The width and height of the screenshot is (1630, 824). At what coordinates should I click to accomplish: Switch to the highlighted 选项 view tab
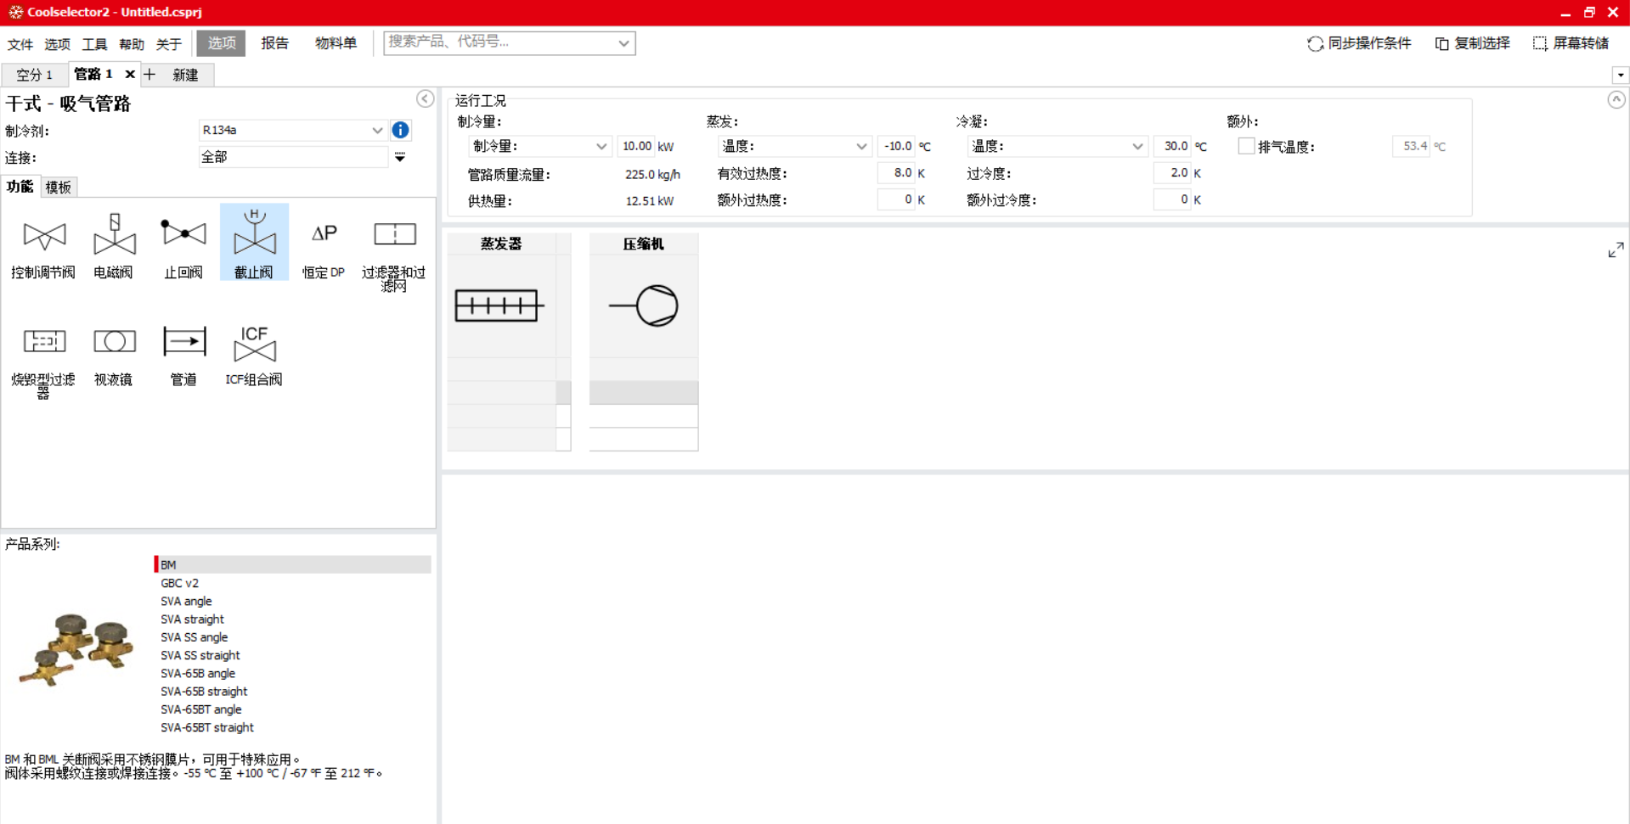[222, 43]
